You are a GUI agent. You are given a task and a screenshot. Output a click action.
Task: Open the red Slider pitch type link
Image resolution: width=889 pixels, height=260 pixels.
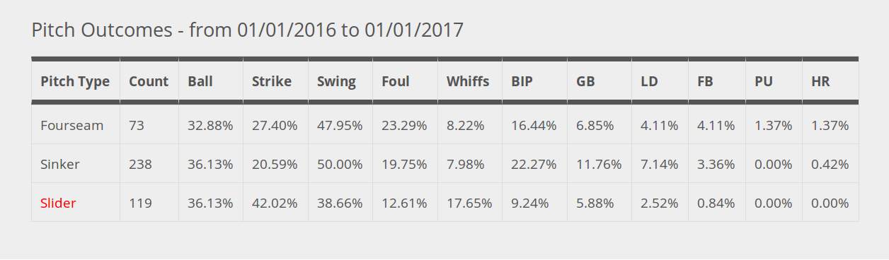tap(58, 203)
